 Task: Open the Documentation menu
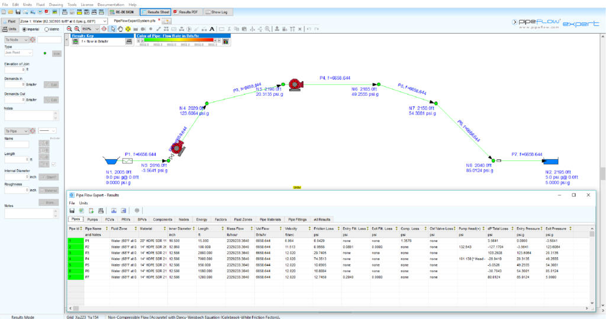click(111, 5)
